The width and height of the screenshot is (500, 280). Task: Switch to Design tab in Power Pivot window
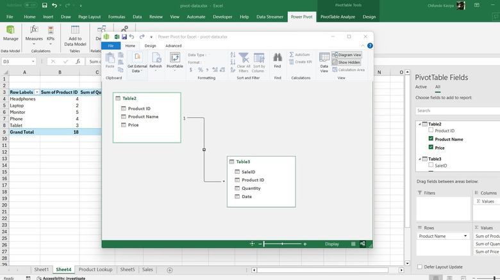point(150,46)
